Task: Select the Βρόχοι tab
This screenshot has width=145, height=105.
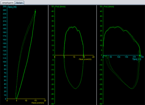Action: point(20,3)
